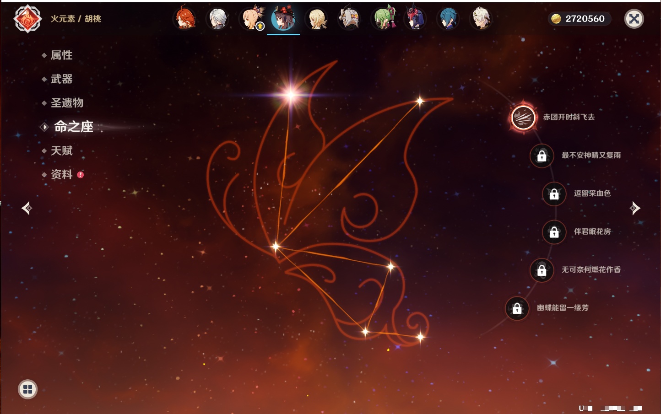The width and height of the screenshot is (661, 414).
Task: Open locked node 最不安神晴又复雨
Action: [542, 156]
